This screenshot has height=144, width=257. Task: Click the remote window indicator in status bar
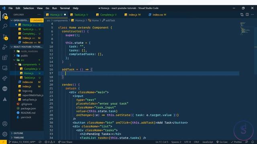pyautogui.click(x=3, y=142)
